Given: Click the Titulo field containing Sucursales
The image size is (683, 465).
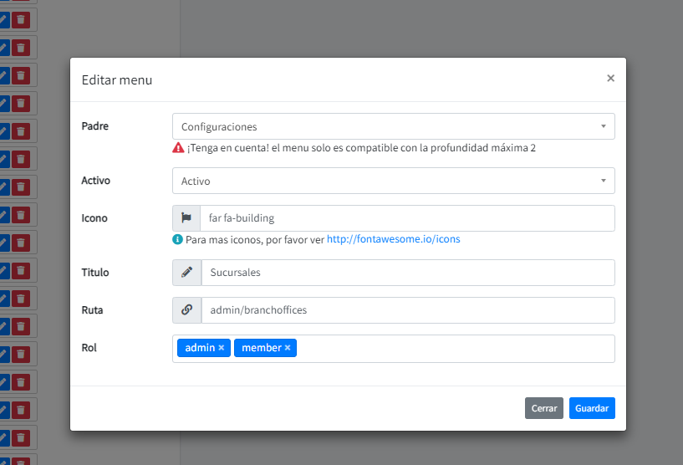Looking at the screenshot, I should click(x=406, y=273).
